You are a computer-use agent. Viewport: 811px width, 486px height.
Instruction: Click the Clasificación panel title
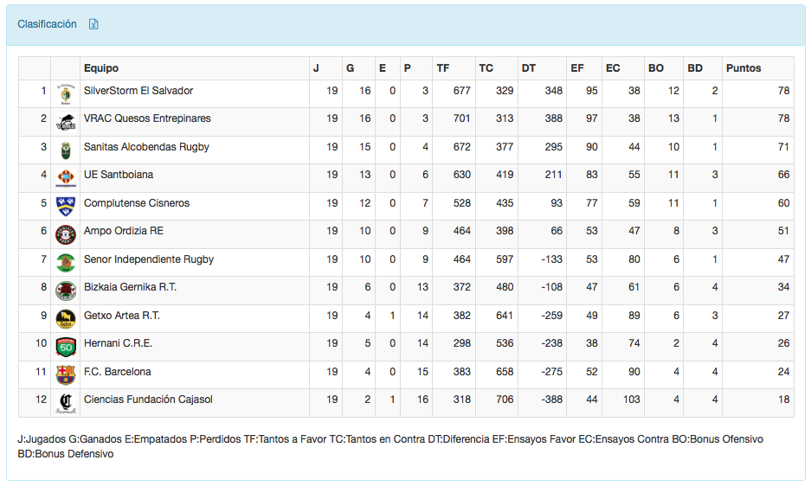coord(48,24)
